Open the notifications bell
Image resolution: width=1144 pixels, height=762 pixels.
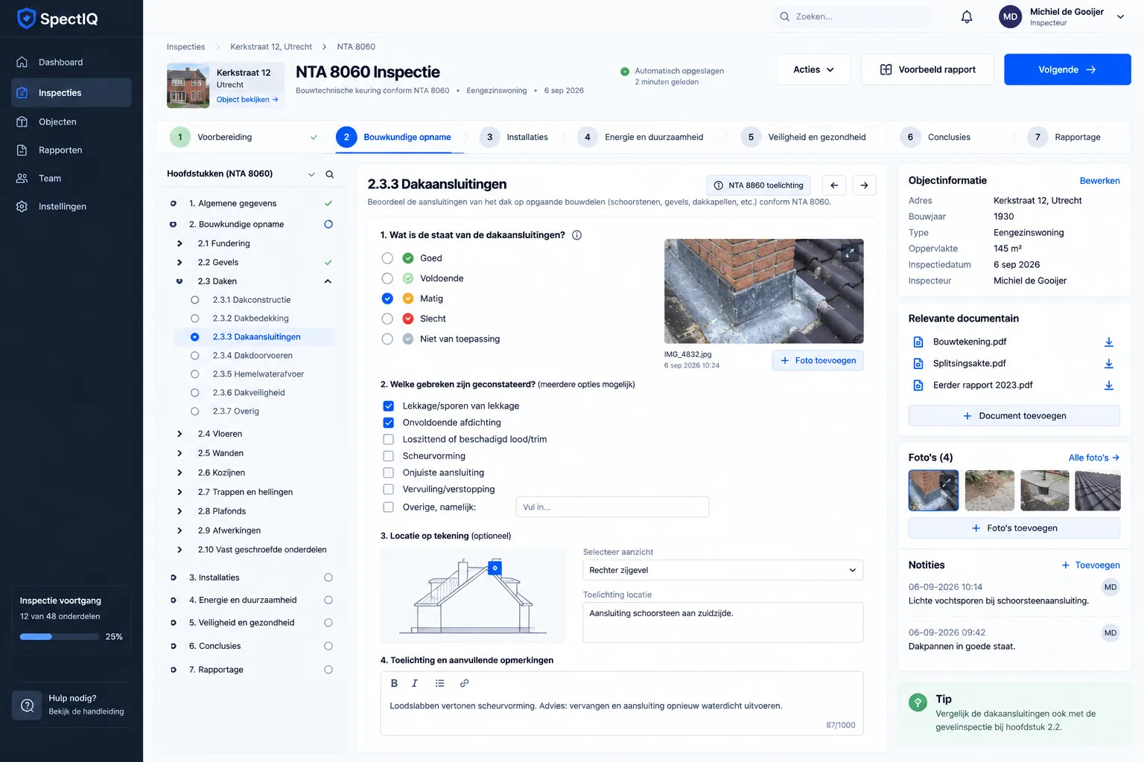coord(967,16)
